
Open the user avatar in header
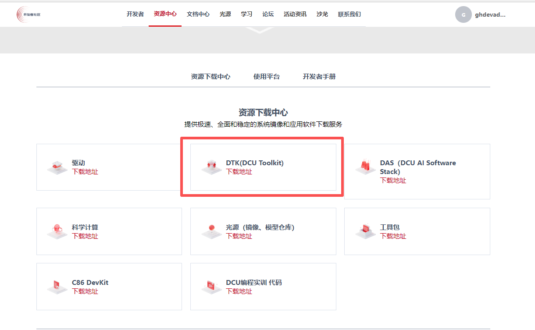tap(463, 14)
